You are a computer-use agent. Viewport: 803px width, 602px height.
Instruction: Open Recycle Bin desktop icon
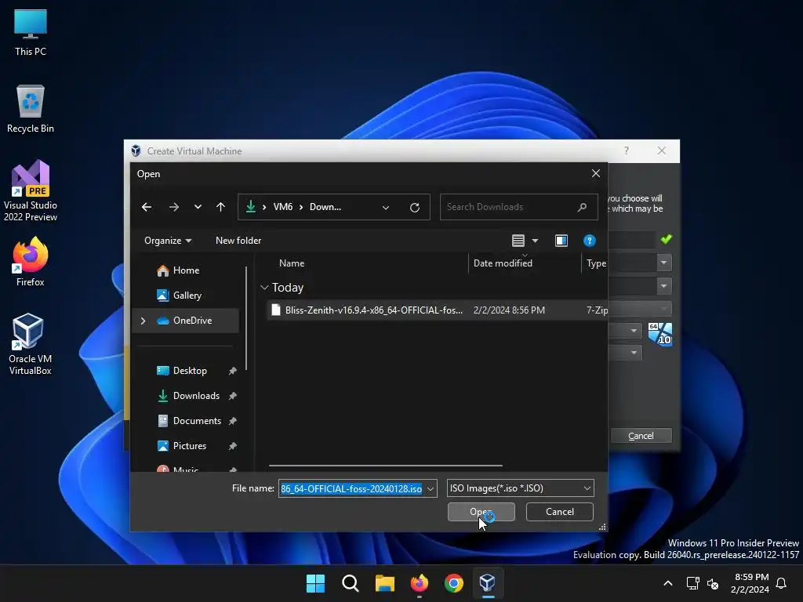pos(31,109)
